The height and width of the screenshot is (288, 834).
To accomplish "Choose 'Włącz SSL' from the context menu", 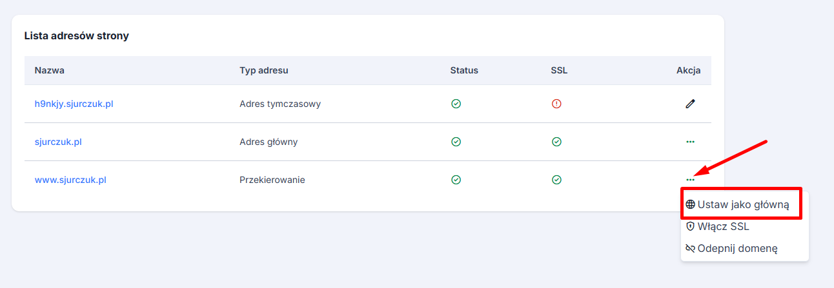I will click(x=723, y=226).
